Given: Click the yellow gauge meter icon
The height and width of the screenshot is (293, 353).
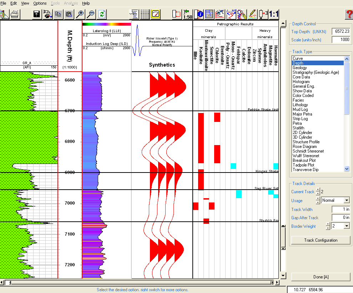Looking at the screenshot, I should tap(156, 14).
